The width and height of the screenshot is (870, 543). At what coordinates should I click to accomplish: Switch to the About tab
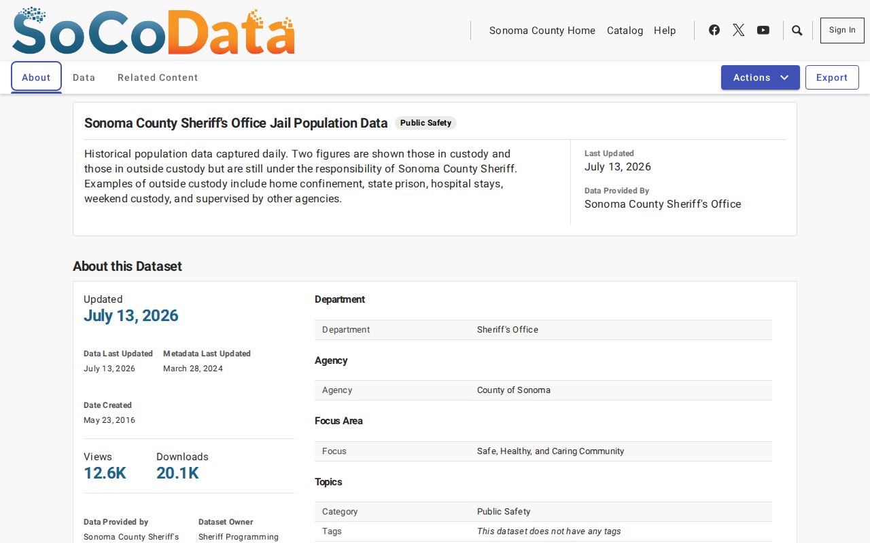coord(36,77)
